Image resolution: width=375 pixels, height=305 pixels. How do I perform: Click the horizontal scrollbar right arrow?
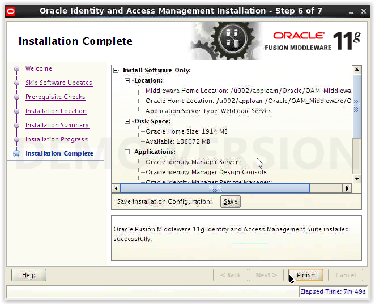tap(347, 188)
